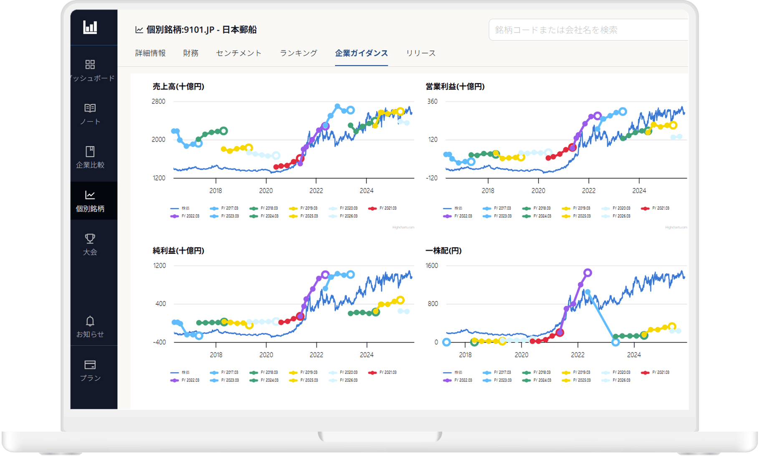760x456 pixels.
Task: Open the 詳細情報 tab
Action: 150,53
